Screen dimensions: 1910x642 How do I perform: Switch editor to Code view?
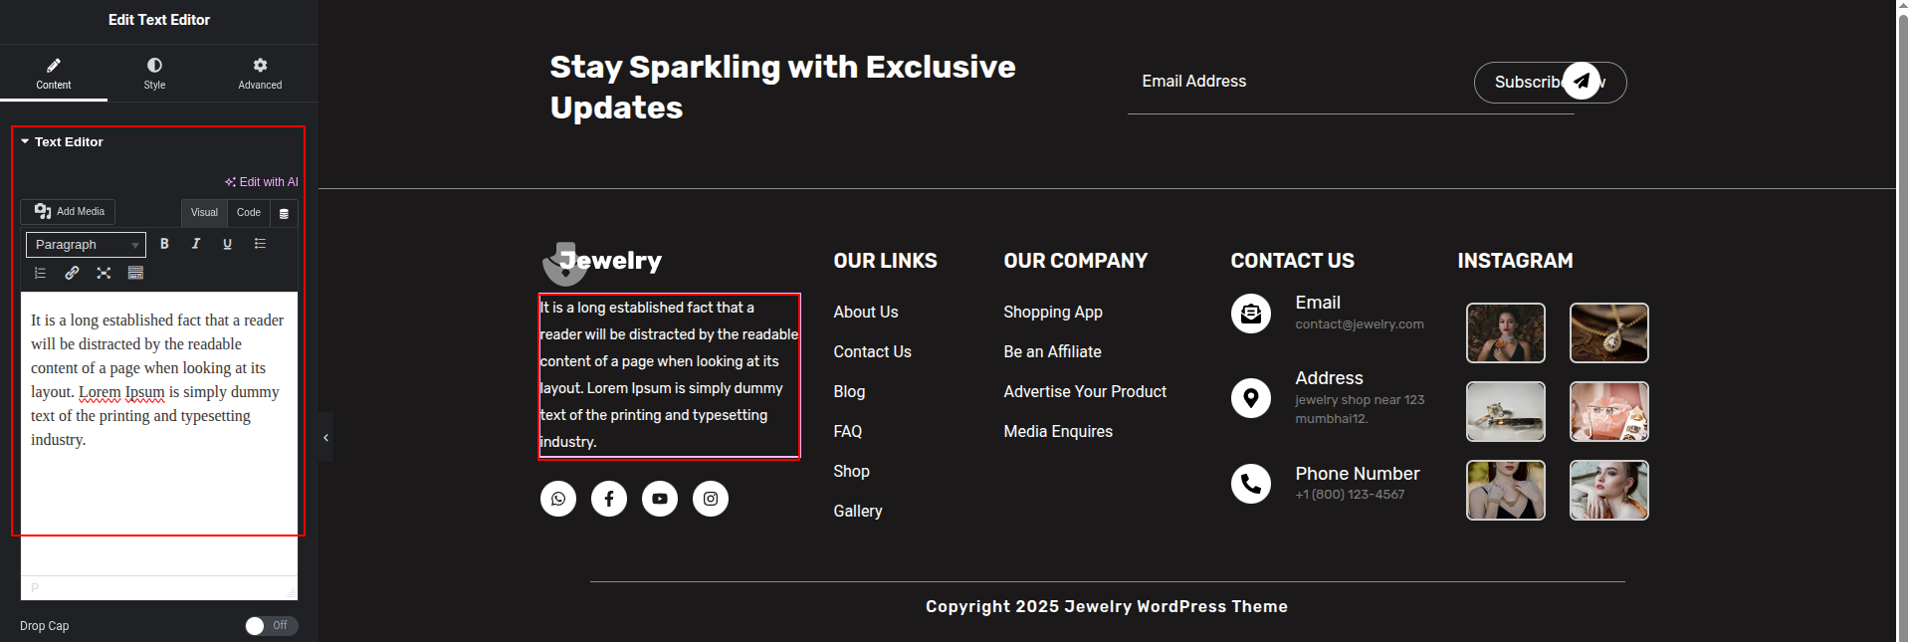tap(249, 213)
